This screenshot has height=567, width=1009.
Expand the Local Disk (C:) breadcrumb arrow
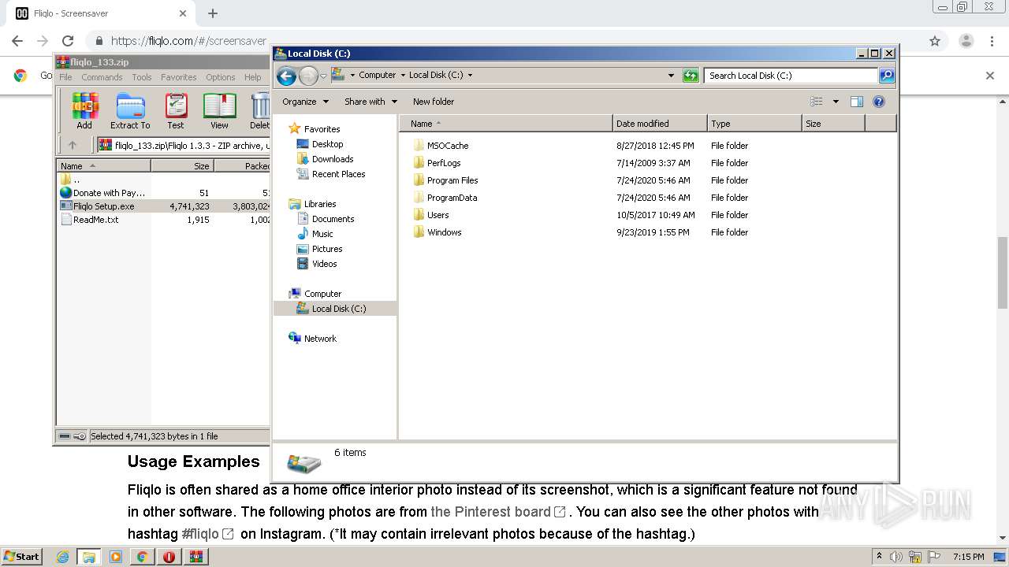(x=470, y=76)
